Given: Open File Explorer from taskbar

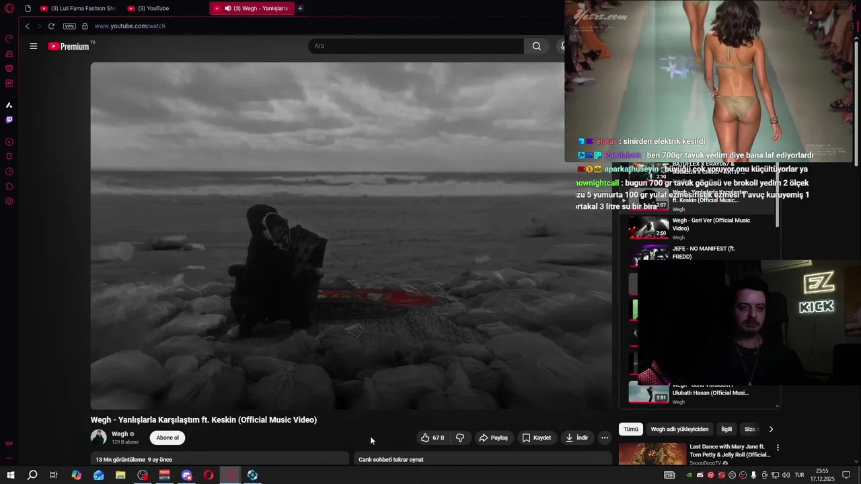Looking at the screenshot, I should 120,475.
